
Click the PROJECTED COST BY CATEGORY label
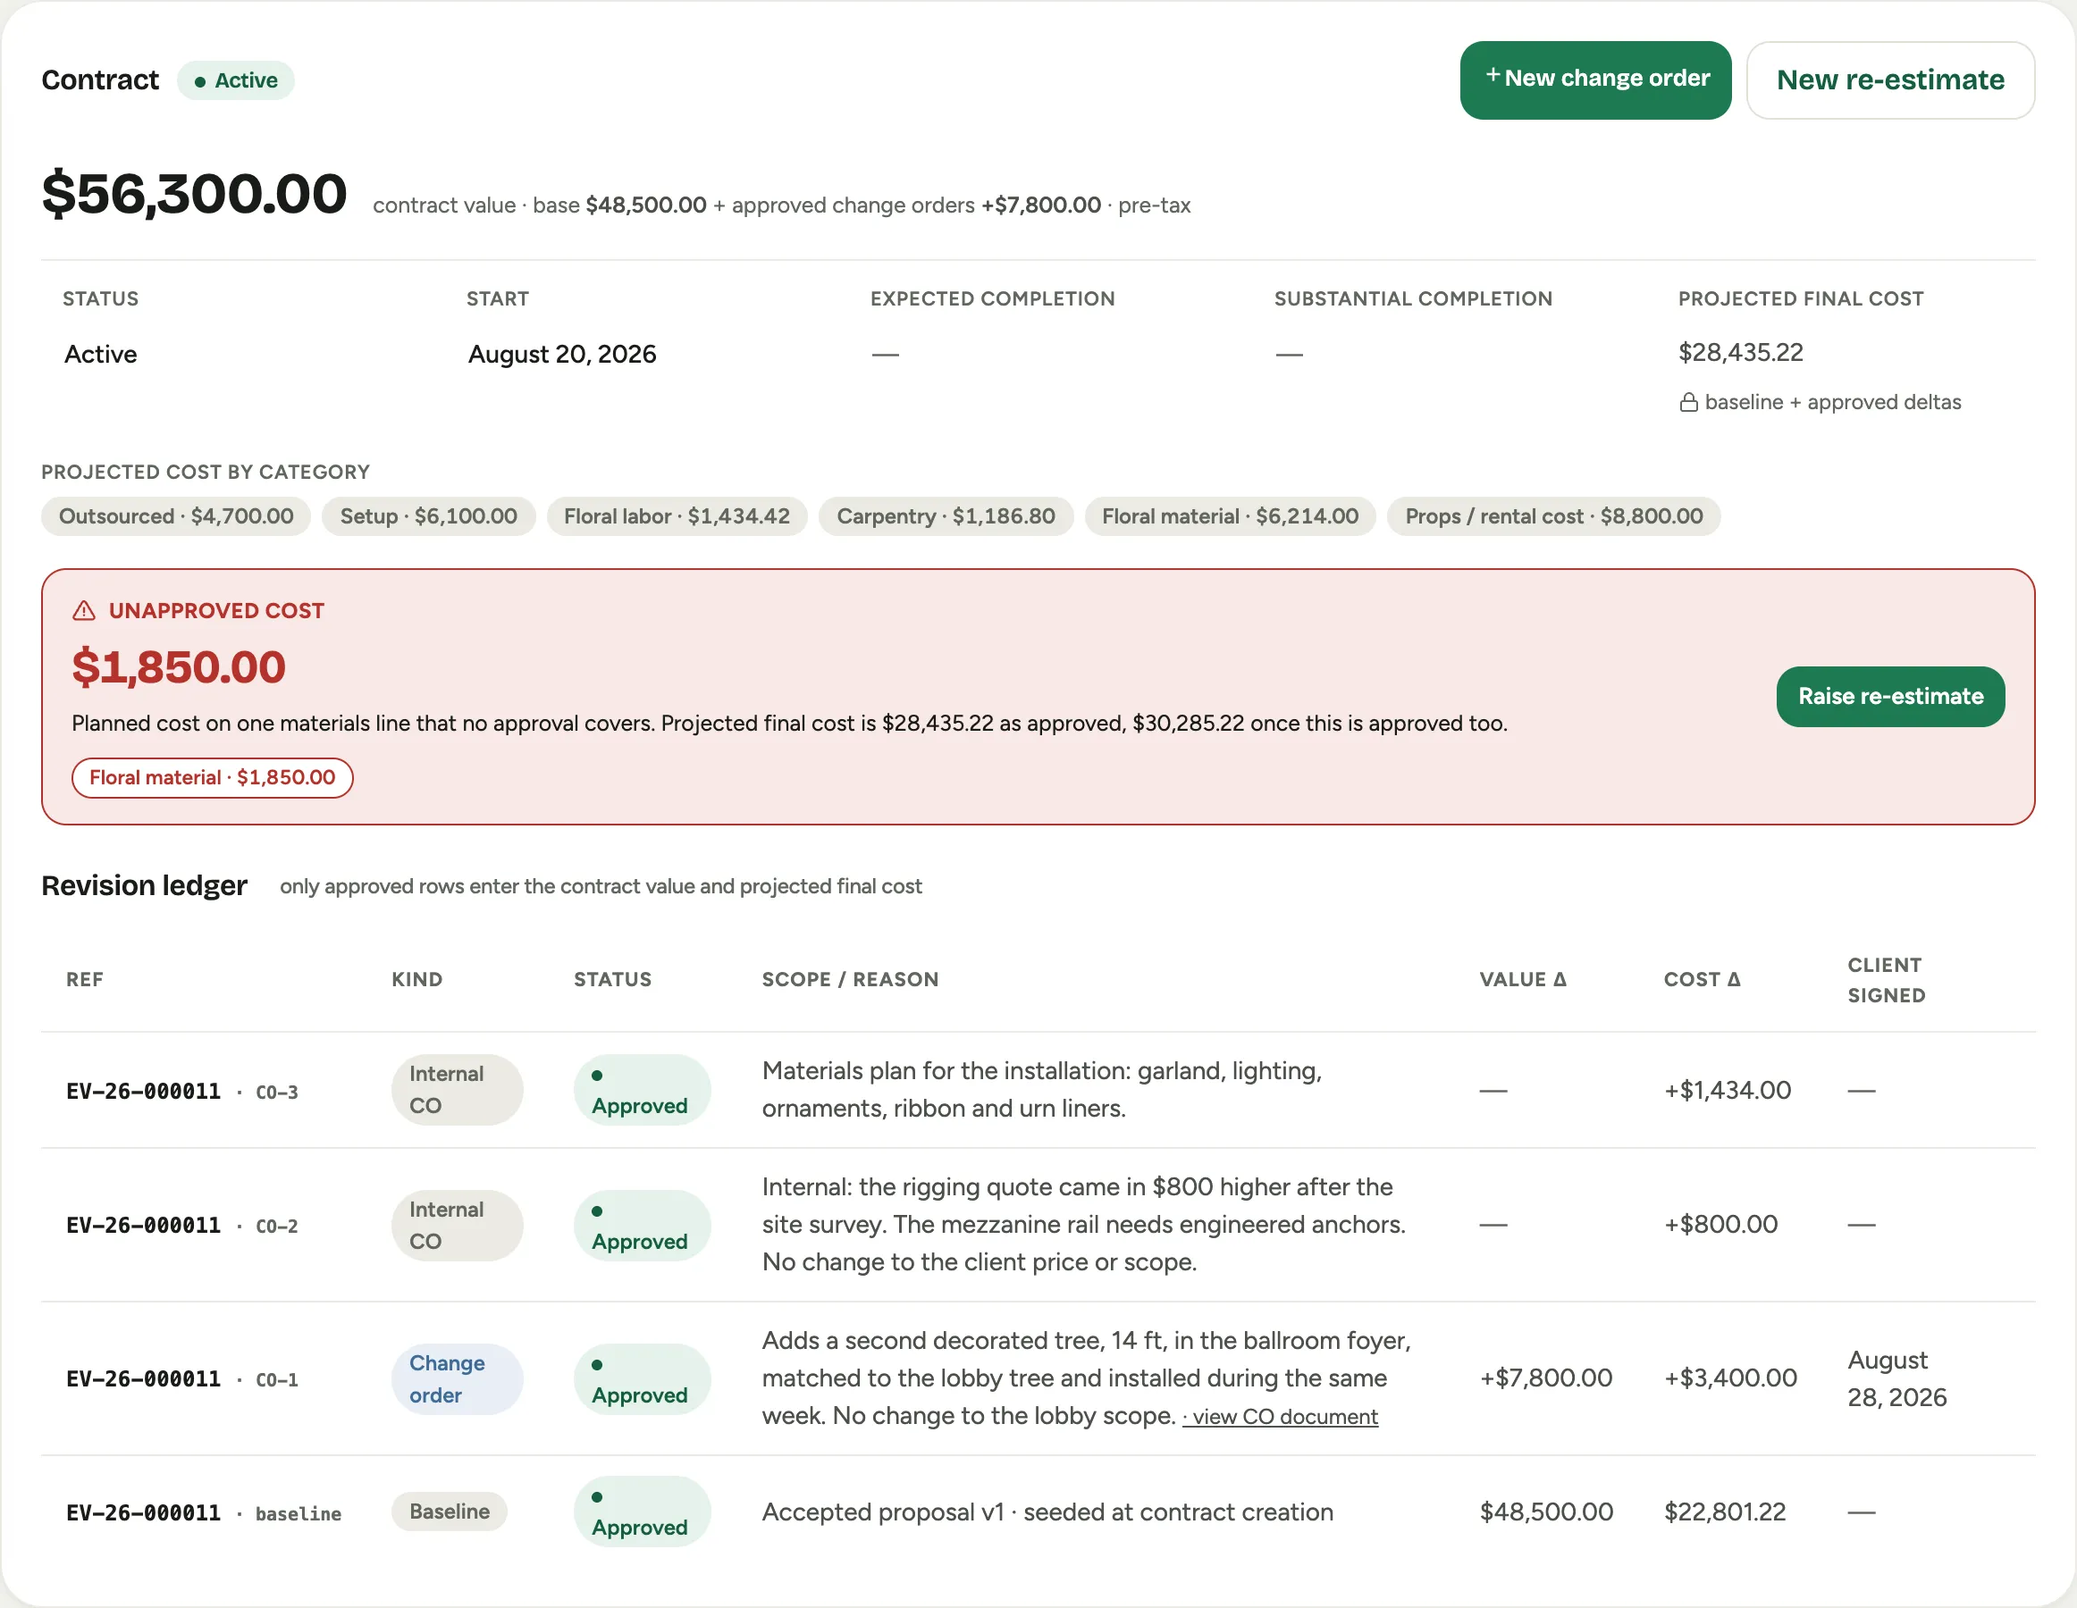206,473
